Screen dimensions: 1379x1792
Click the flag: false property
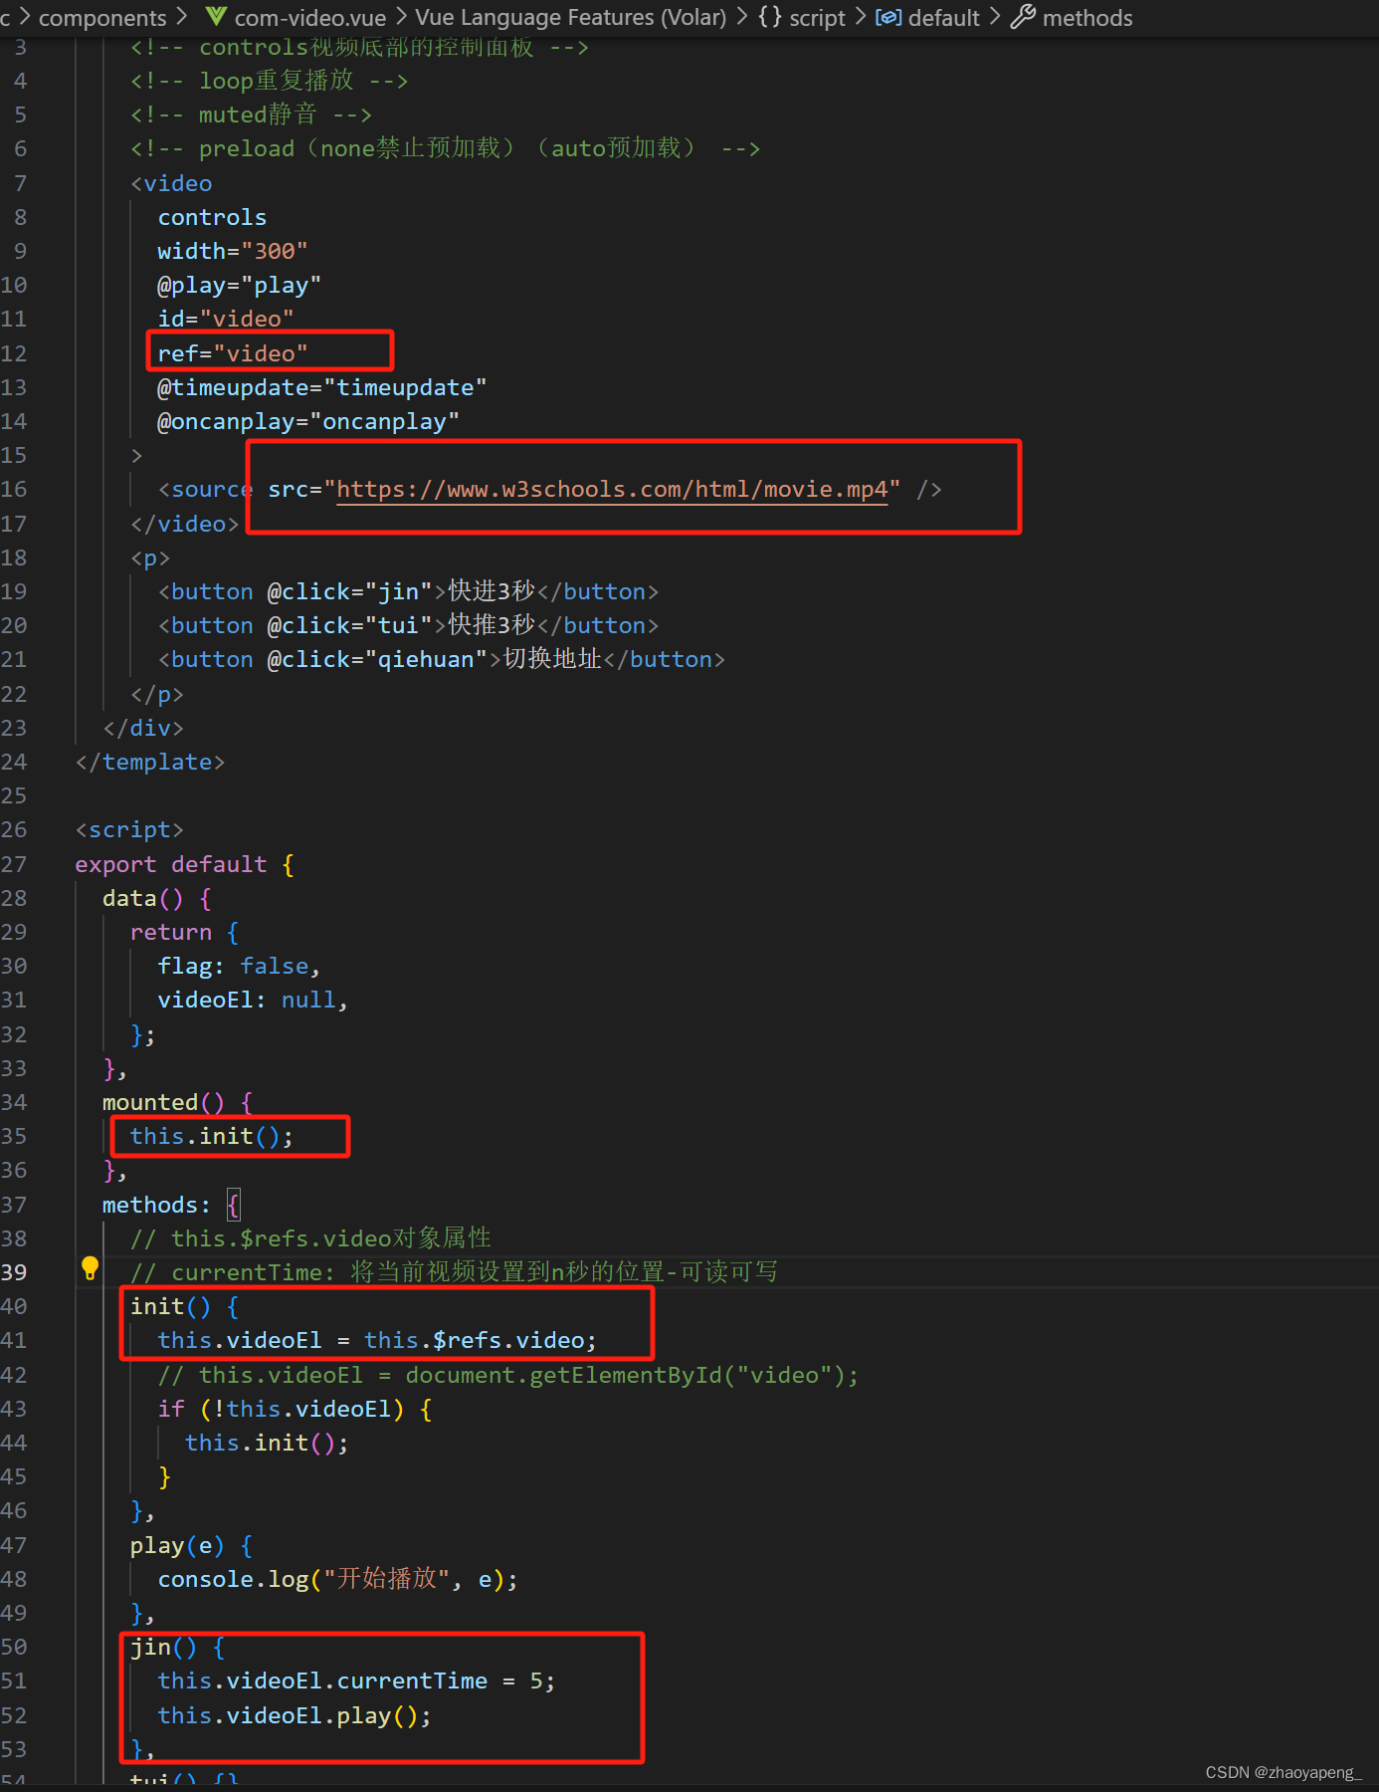pos(239,966)
